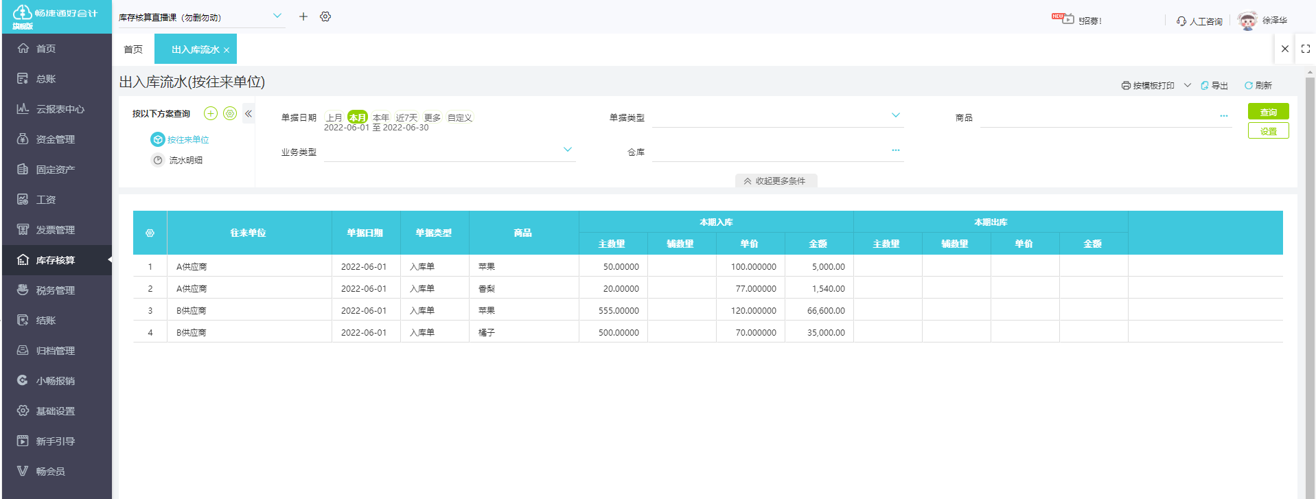Click the vertical scrollbar on the right

pyautogui.click(x=1309, y=275)
